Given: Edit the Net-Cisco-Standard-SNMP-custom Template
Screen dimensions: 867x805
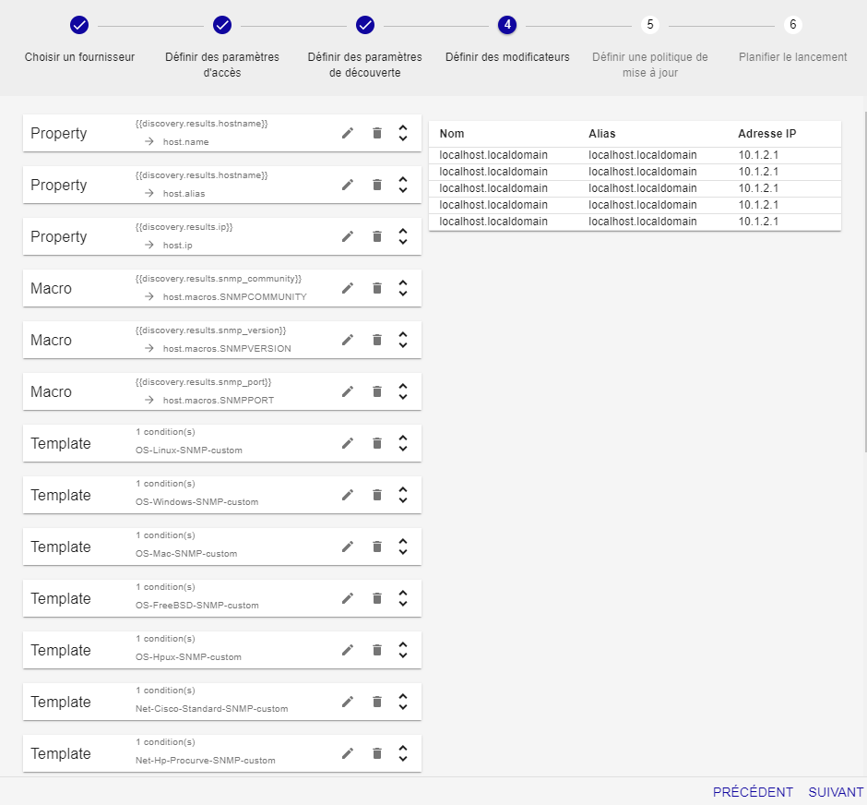Looking at the screenshot, I should [x=347, y=703].
